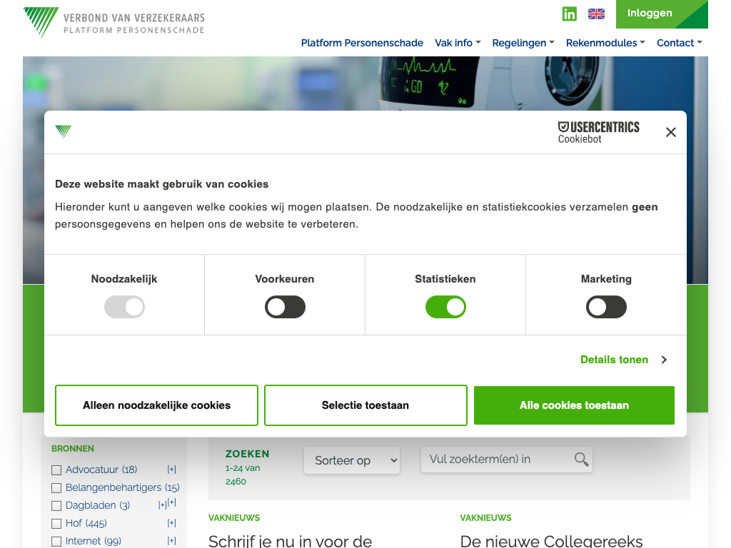Open the Advocatuur (18) source link
This screenshot has width=731, height=548.
click(101, 470)
